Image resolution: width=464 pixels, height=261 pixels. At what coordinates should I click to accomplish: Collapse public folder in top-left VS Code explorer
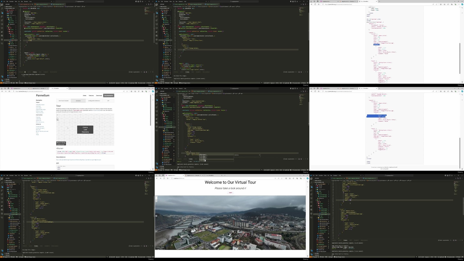pyautogui.click(x=10, y=17)
